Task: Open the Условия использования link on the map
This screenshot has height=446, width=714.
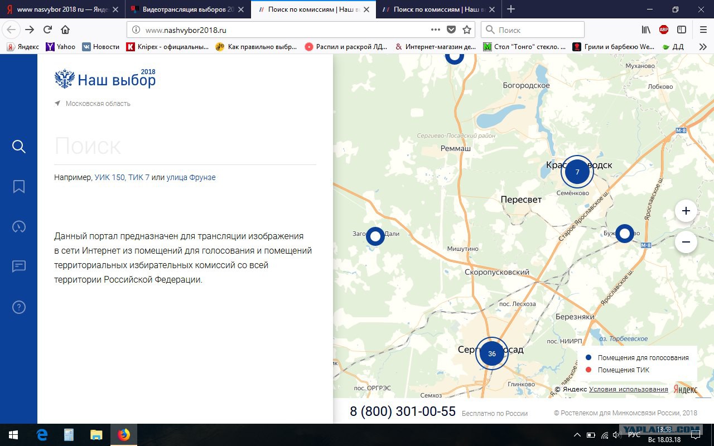Action: click(629, 389)
